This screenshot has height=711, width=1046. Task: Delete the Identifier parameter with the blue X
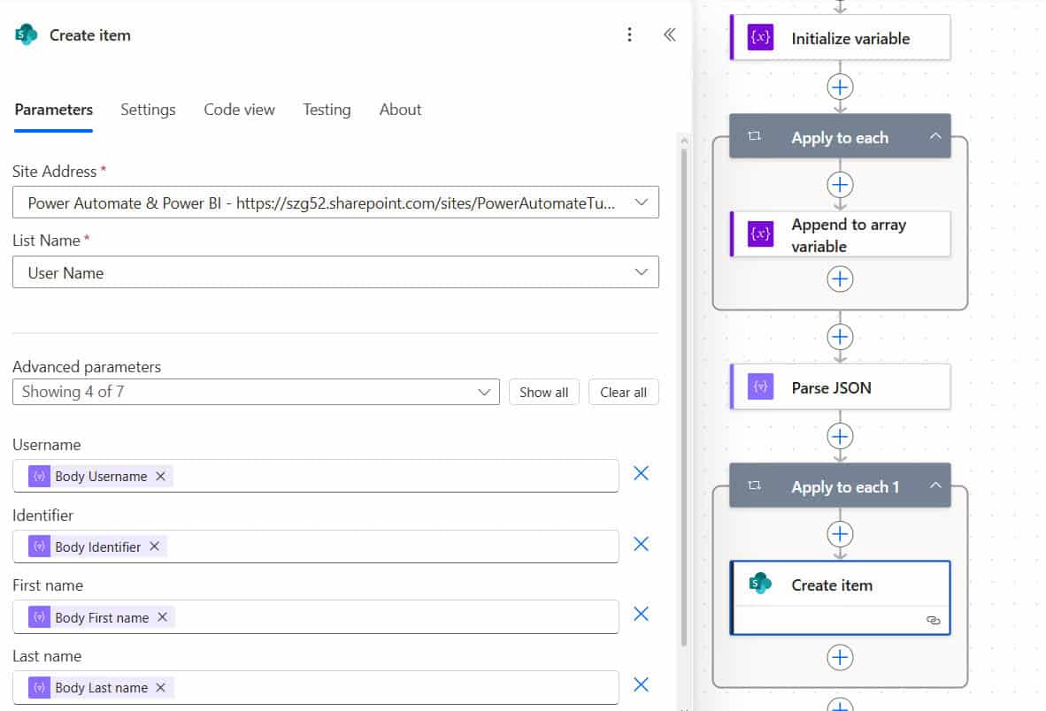[x=641, y=544]
